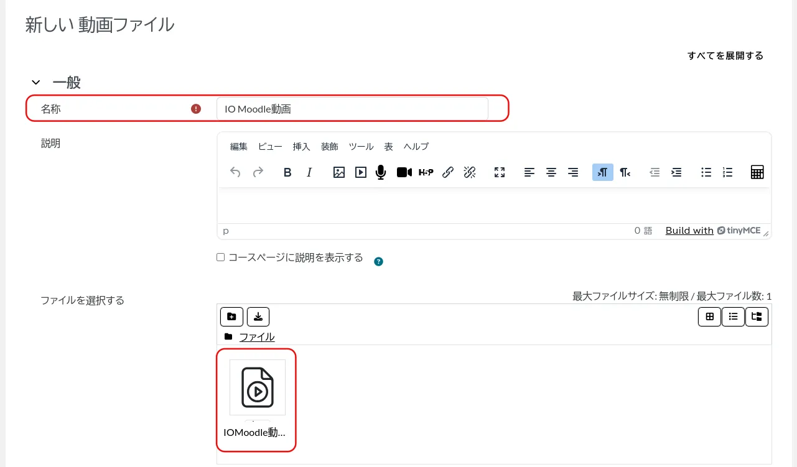Viewport: 797px width, 467px height.
Task: Click the video camera record icon
Action: coord(404,173)
